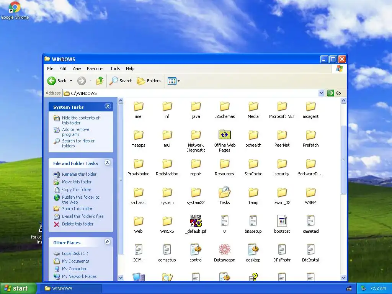
Task: Select the SoftwareDi... folder
Action: [311, 164]
